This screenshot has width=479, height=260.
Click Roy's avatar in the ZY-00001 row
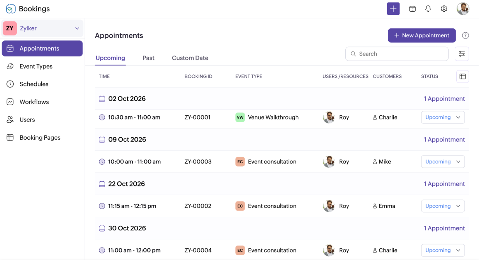point(329,117)
